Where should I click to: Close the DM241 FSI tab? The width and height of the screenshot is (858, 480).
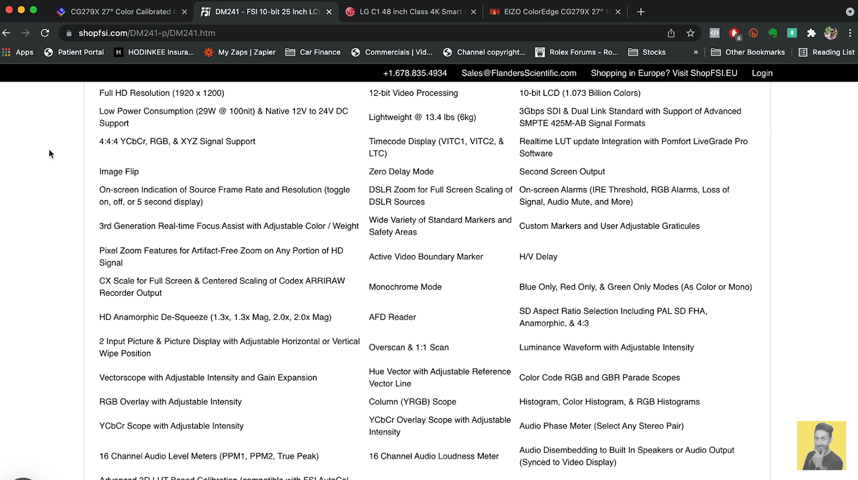tap(329, 12)
